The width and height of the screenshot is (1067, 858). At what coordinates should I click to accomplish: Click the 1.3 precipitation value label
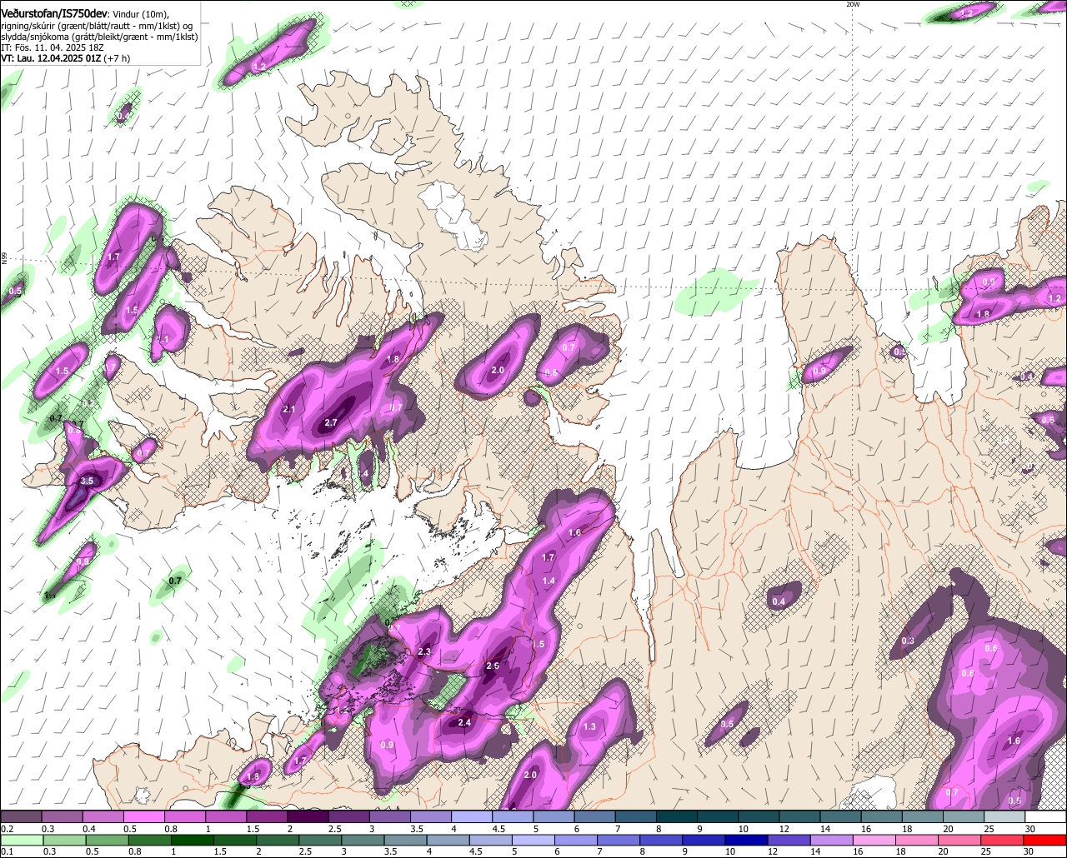point(589,727)
